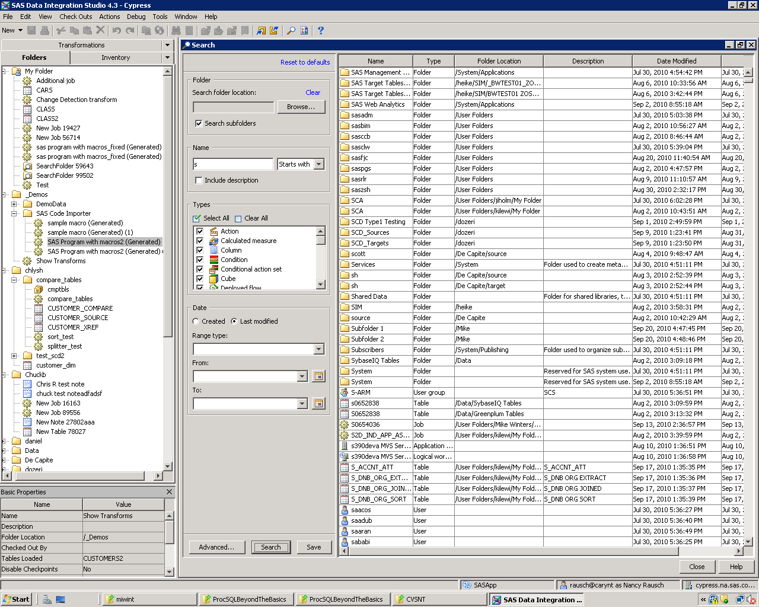Uncheck Calculated measure type checkbox
The width and height of the screenshot is (759, 607).
pyautogui.click(x=200, y=241)
